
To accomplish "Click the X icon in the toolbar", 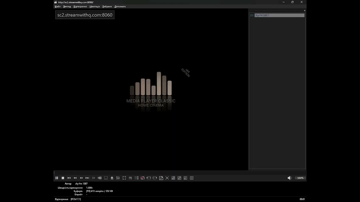I will (x=167, y=178).
